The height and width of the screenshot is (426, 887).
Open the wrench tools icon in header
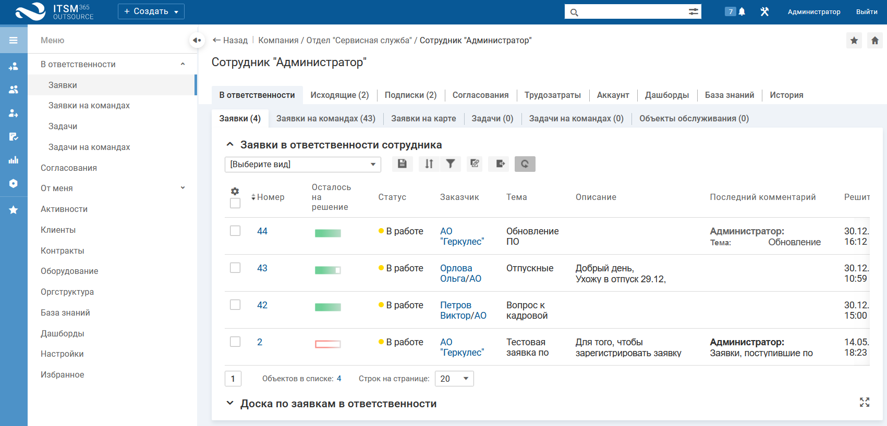pos(764,11)
